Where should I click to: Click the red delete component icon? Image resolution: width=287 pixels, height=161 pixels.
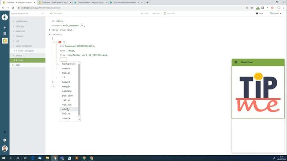(60, 42)
